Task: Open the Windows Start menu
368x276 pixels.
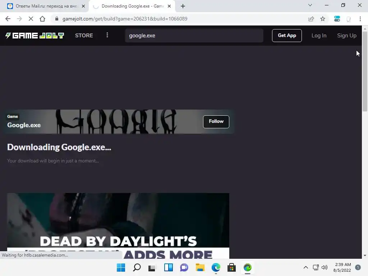Action: coord(121,267)
